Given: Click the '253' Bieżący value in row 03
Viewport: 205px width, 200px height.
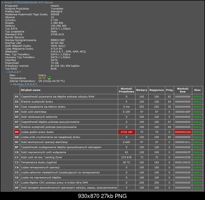Looking at the screenshot, I should coord(142,107).
